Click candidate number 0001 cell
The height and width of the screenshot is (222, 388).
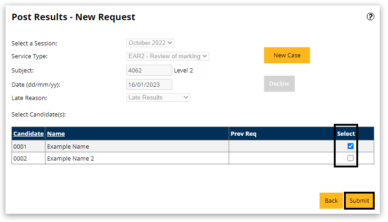20,147
